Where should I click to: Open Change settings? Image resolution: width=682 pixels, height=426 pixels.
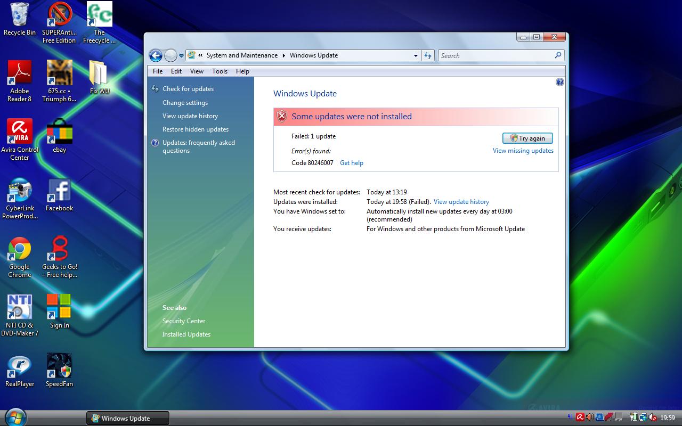pos(185,103)
